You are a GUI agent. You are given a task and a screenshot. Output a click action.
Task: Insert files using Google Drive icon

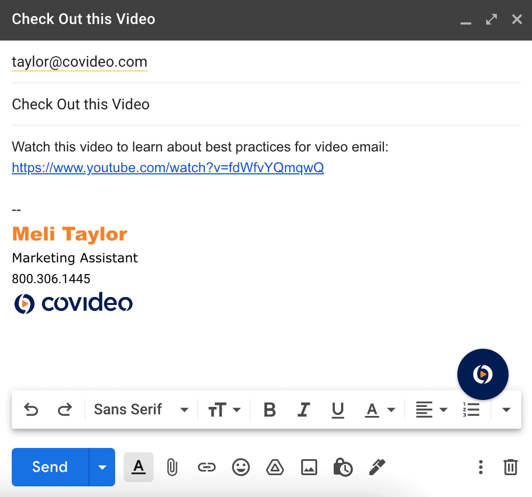[275, 467]
